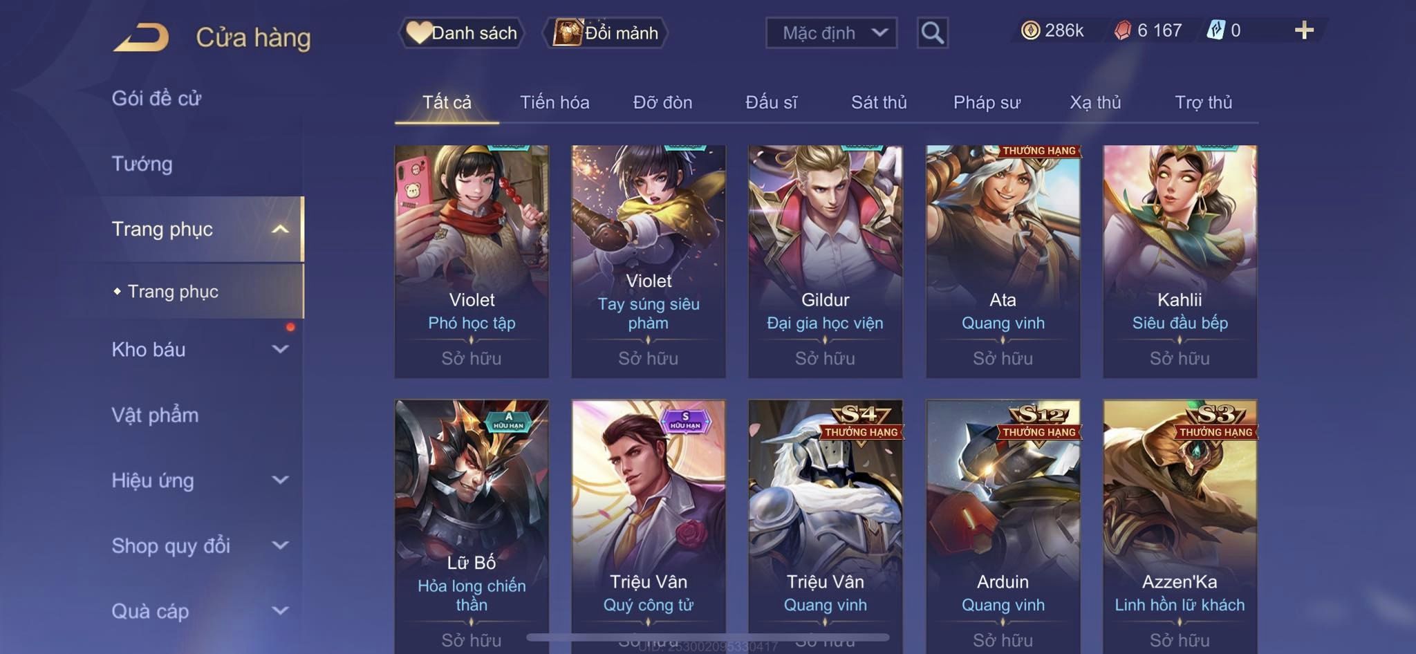Select Lữ Bố Hỏa long chiến thần card
The image size is (1416, 654).
click(x=472, y=525)
